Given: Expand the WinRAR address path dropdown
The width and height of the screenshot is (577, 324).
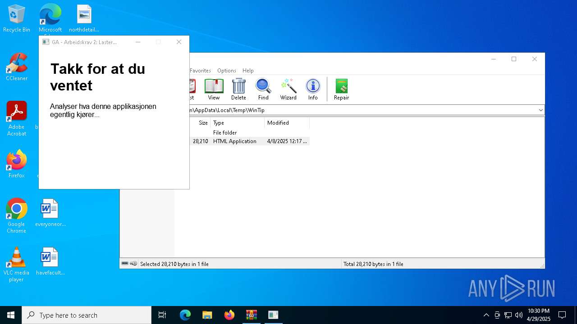Looking at the screenshot, I should (540, 110).
